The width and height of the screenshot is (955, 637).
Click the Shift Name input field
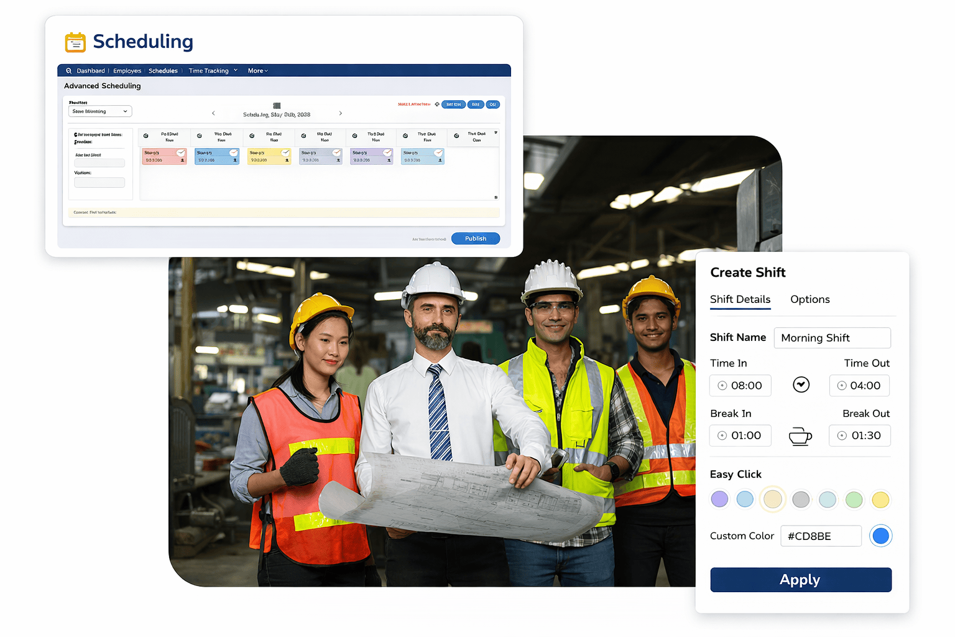(x=832, y=338)
